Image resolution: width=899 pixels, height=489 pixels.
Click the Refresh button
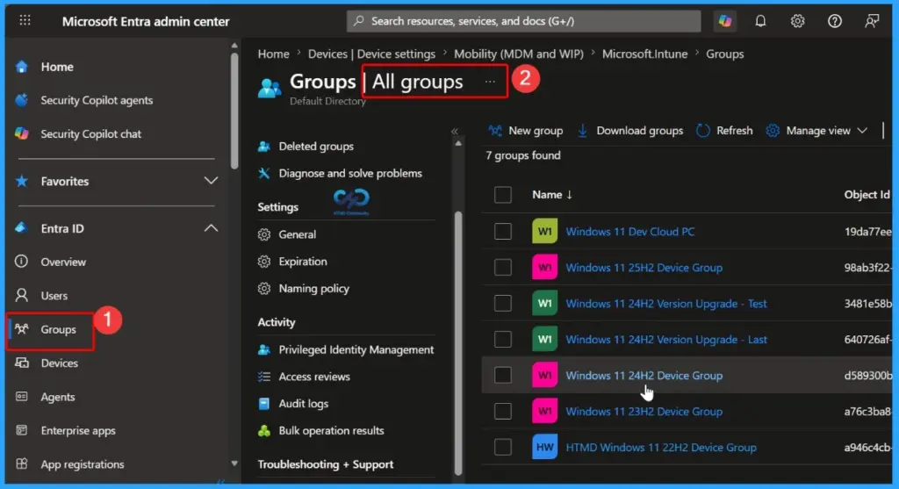[724, 131]
